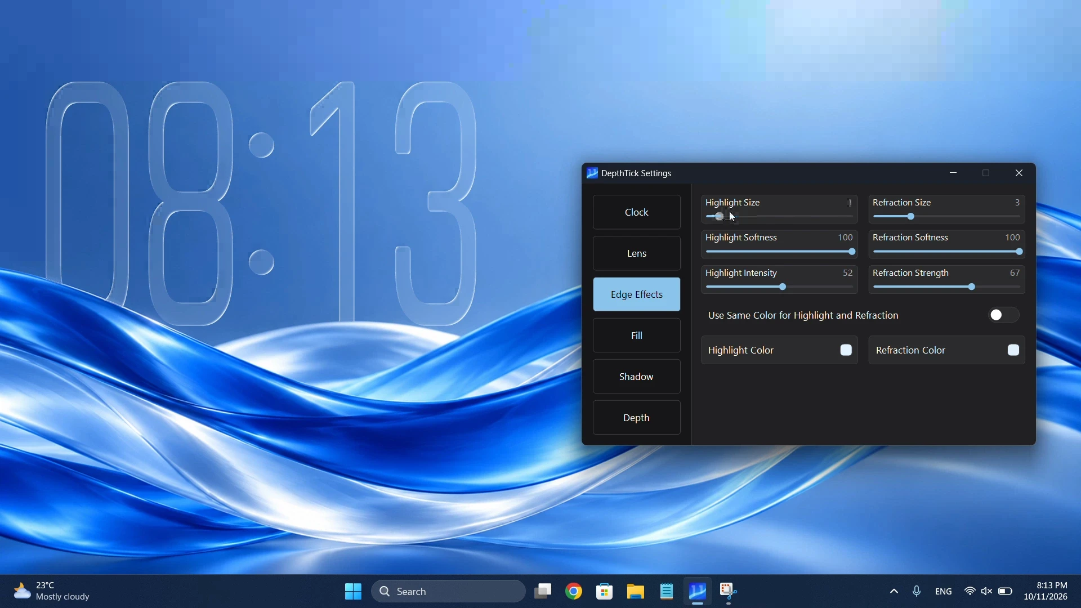
Task: Click the taskbar Search box
Action: [449, 592]
